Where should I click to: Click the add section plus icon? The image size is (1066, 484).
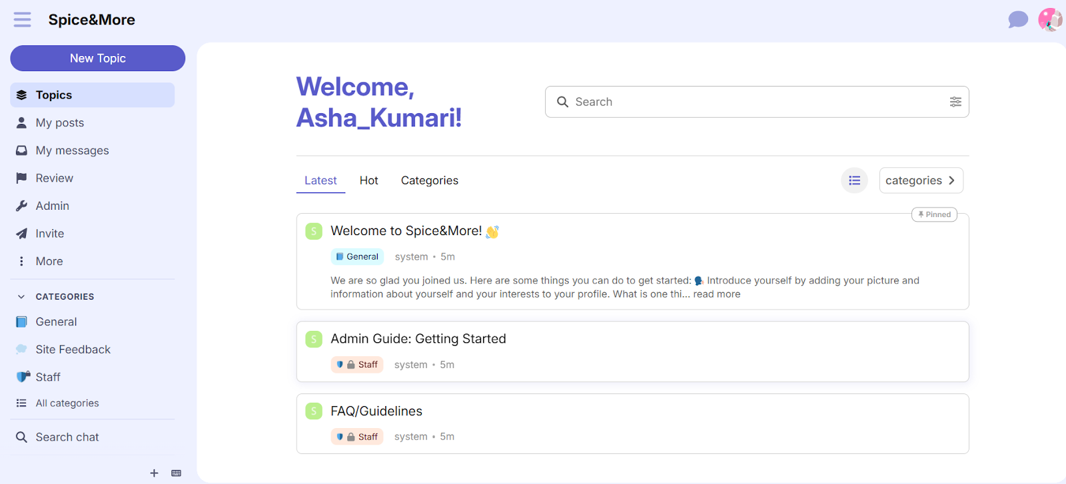click(x=154, y=473)
